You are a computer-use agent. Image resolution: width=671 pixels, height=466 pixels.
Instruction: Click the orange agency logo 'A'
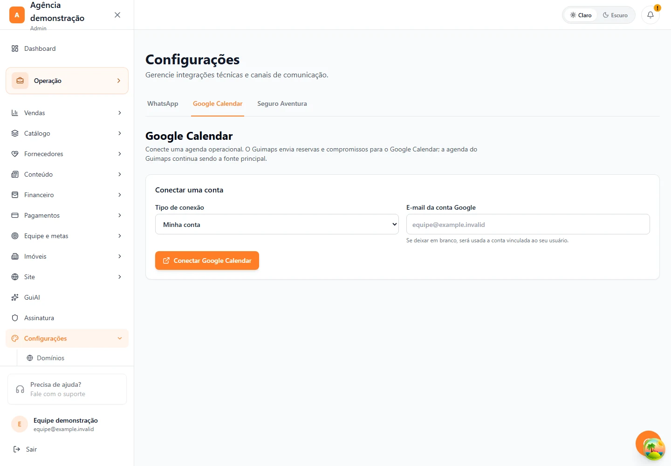point(17,15)
